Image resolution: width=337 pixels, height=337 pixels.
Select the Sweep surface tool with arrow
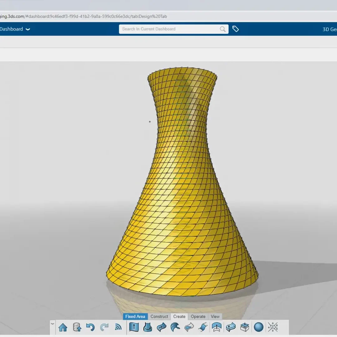[x=161, y=327]
